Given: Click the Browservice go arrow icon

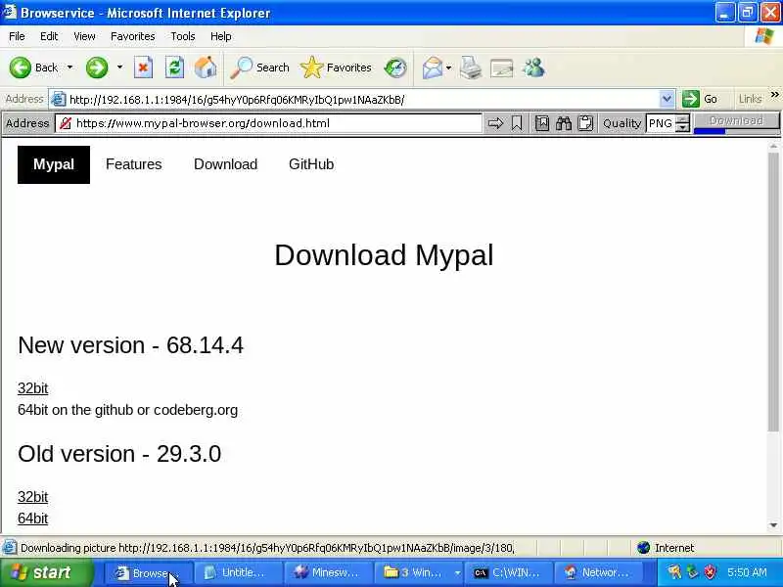Looking at the screenshot, I should point(495,123).
